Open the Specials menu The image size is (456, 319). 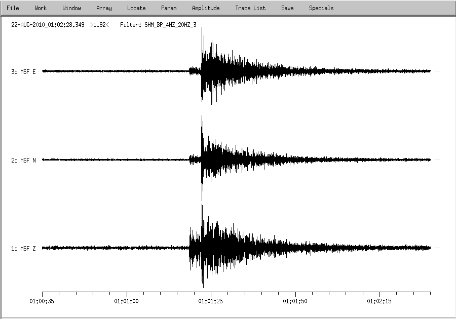tap(321, 8)
